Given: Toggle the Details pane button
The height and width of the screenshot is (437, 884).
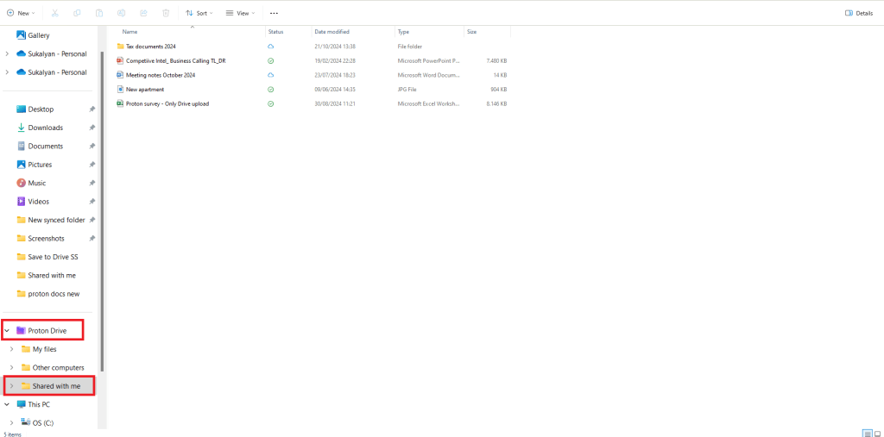Looking at the screenshot, I should click(859, 13).
